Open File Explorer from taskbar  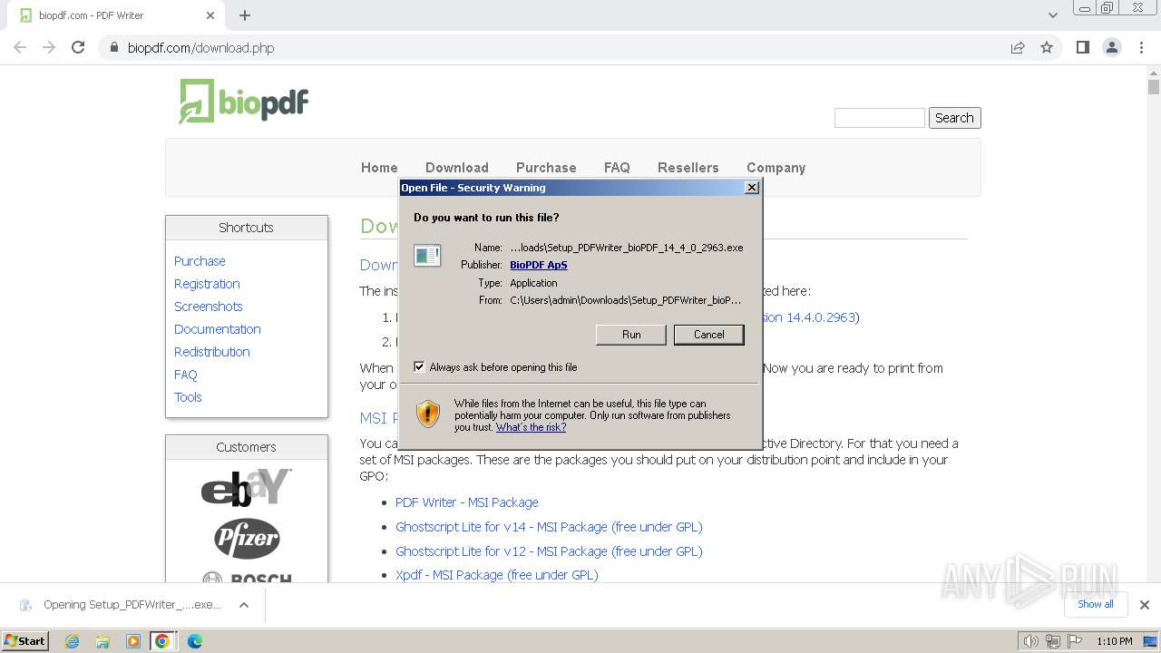click(x=102, y=641)
